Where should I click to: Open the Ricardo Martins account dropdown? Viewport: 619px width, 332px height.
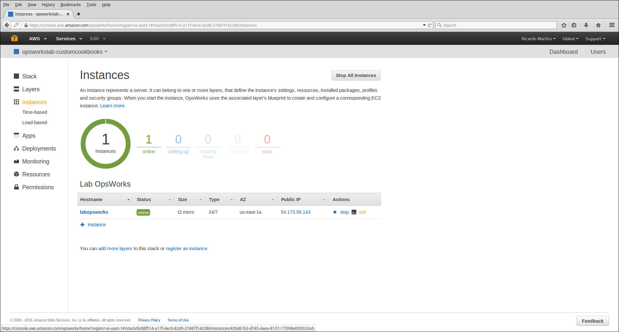[538, 39]
